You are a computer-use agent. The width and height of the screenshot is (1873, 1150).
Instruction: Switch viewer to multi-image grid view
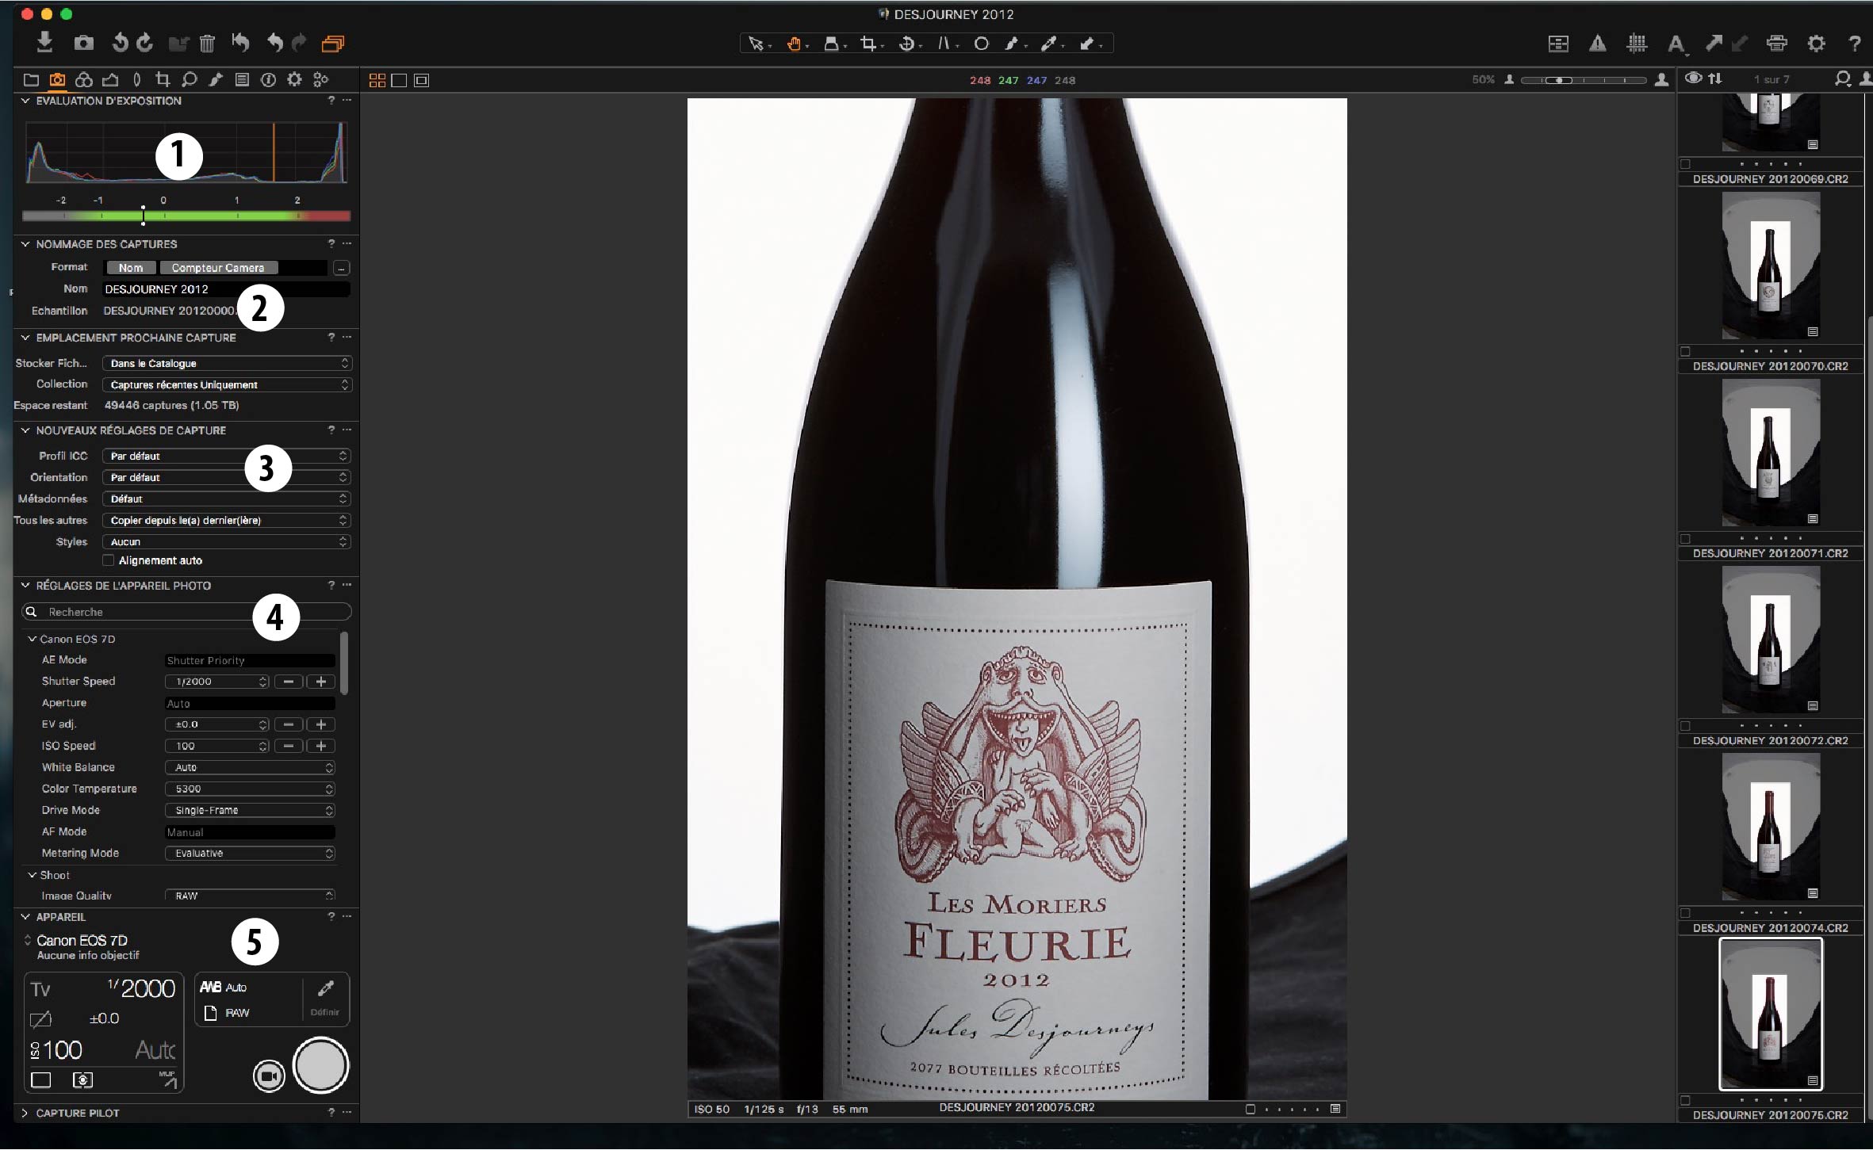pos(377,80)
